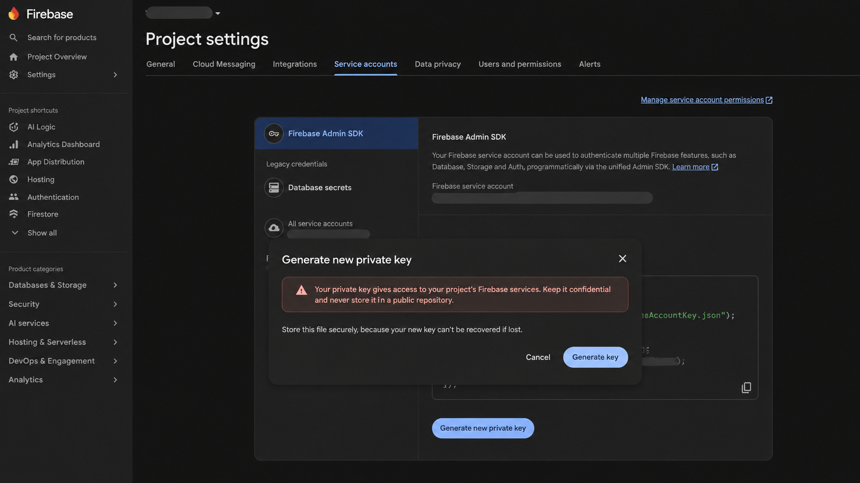Expand the Settings submenu chevron
This screenshot has height=483, width=860.
click(x=115, y=75)
